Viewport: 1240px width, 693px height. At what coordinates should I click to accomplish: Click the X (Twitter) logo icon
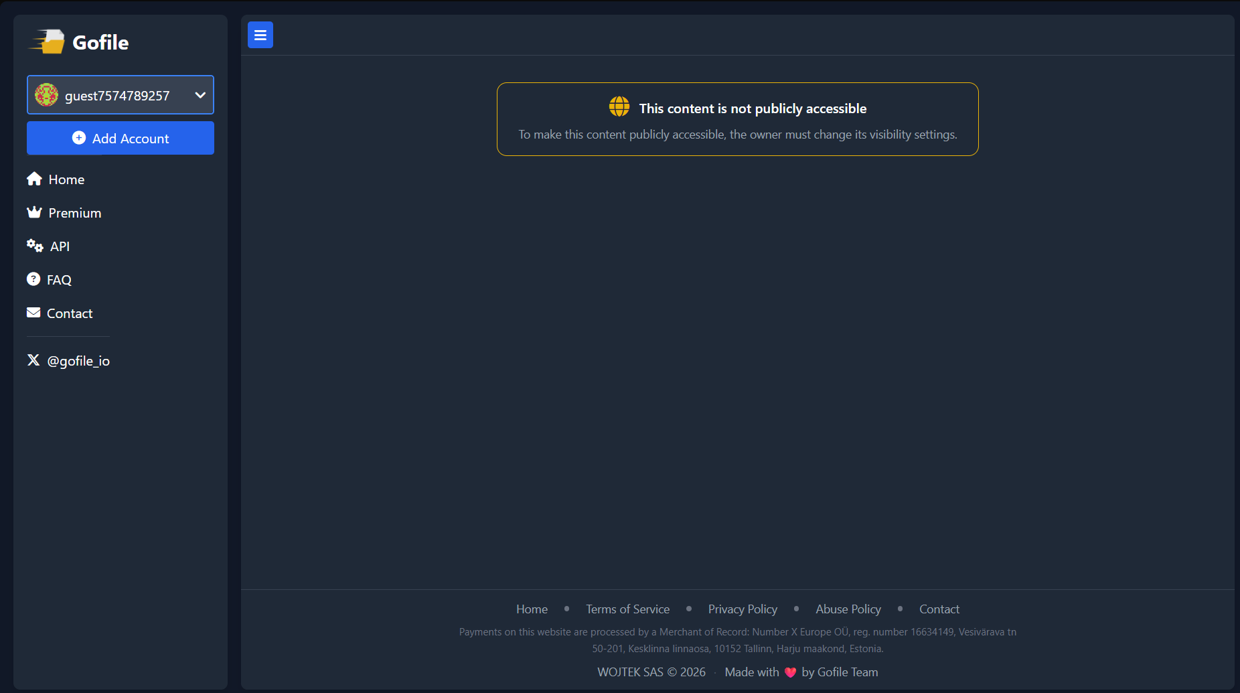(x=33, y=360)
